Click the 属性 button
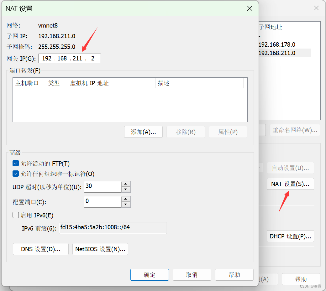 click(228, 132)
